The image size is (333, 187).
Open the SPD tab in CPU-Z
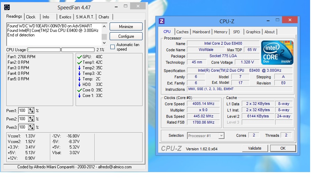point(236,32)
